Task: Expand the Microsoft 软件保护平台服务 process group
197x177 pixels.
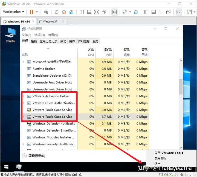Action: point(23,62)
